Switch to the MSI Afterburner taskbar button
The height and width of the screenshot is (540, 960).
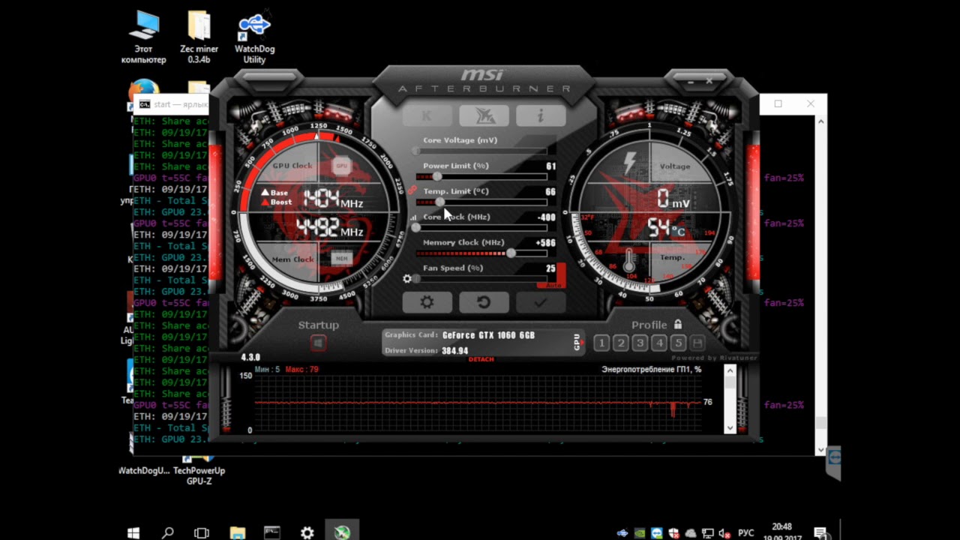tap(342, 532)
